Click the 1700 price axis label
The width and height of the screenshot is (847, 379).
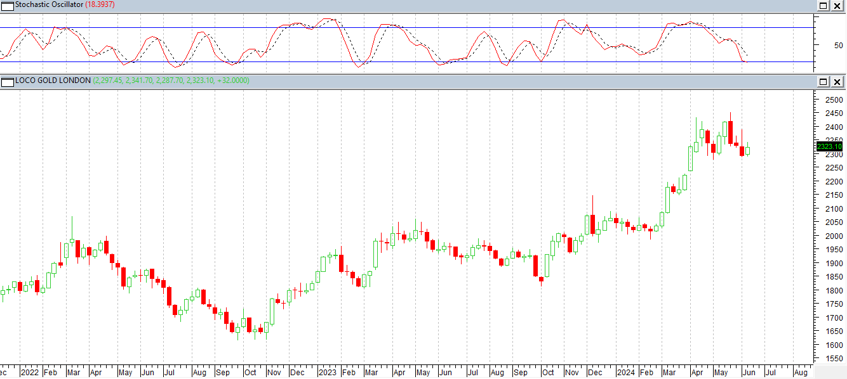834,318
